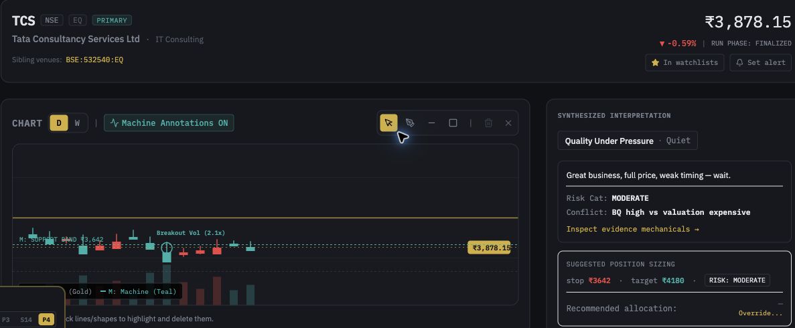Select the cursor/pointer chart tool

tap(389, 122)
